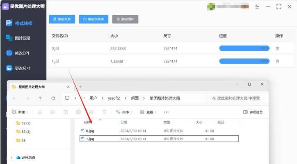Click the 修改DPI sidebar icon
The image size is (297, 164).
click(x=9, y=53)
